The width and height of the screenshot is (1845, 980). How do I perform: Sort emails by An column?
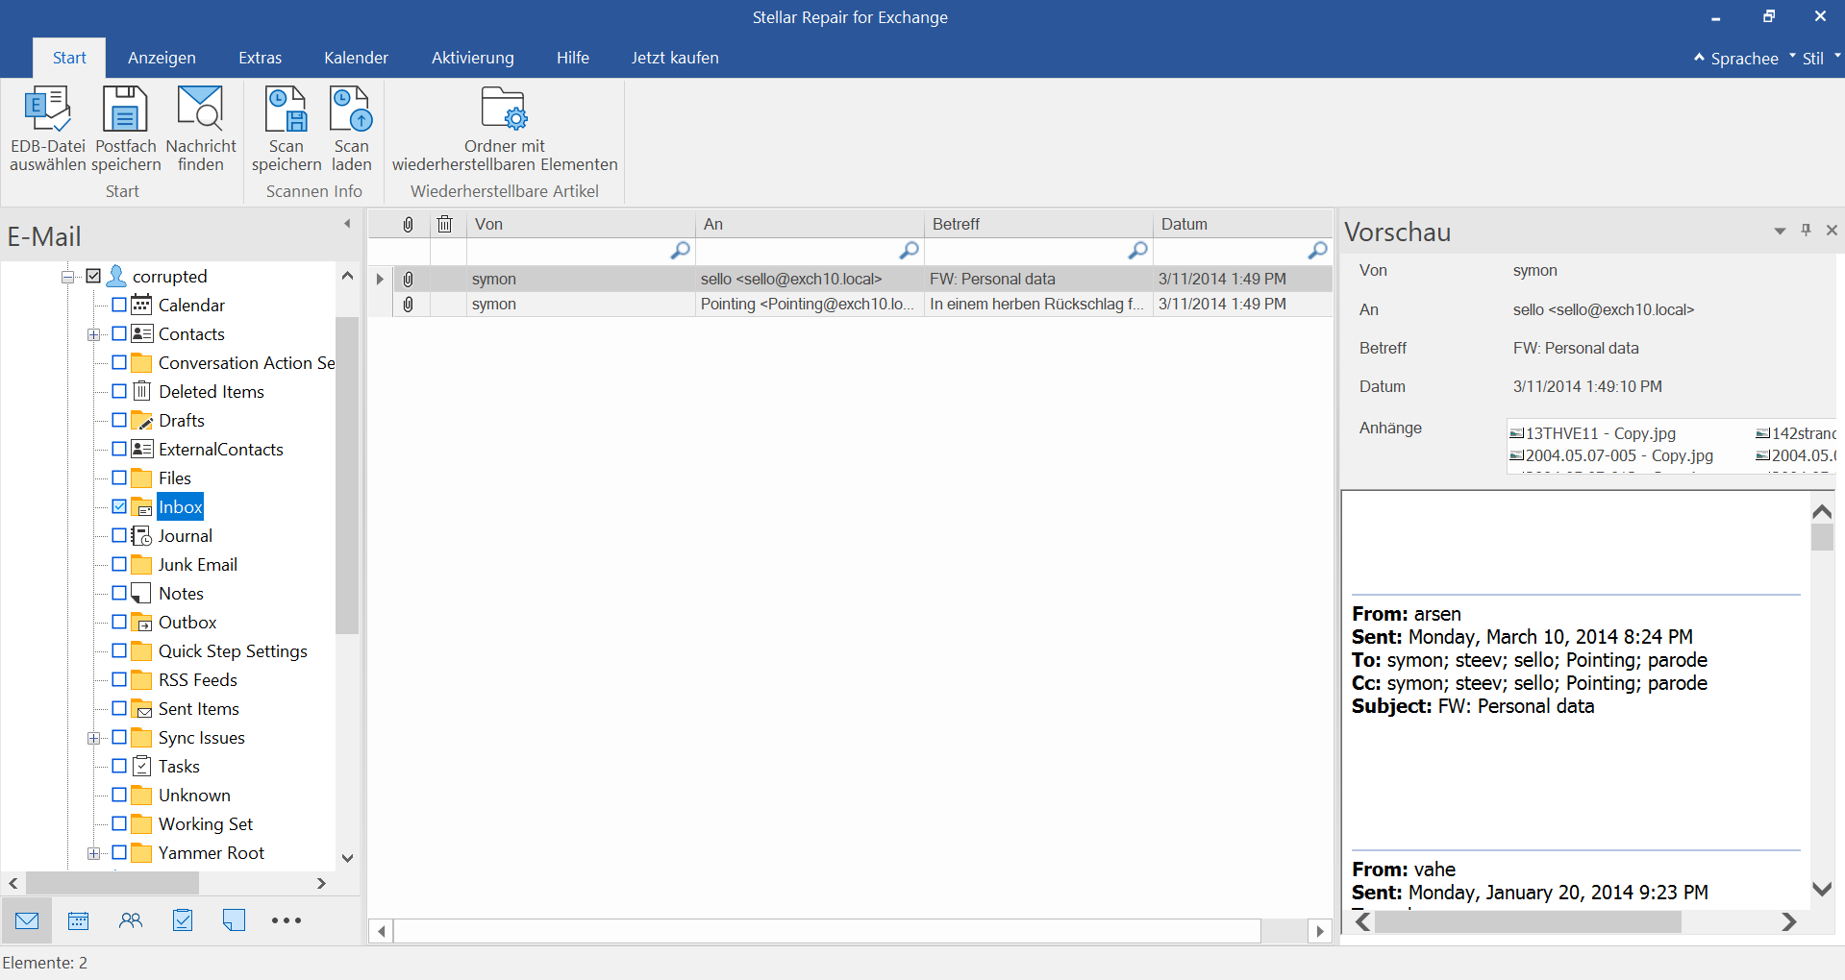tap(810, 224)
